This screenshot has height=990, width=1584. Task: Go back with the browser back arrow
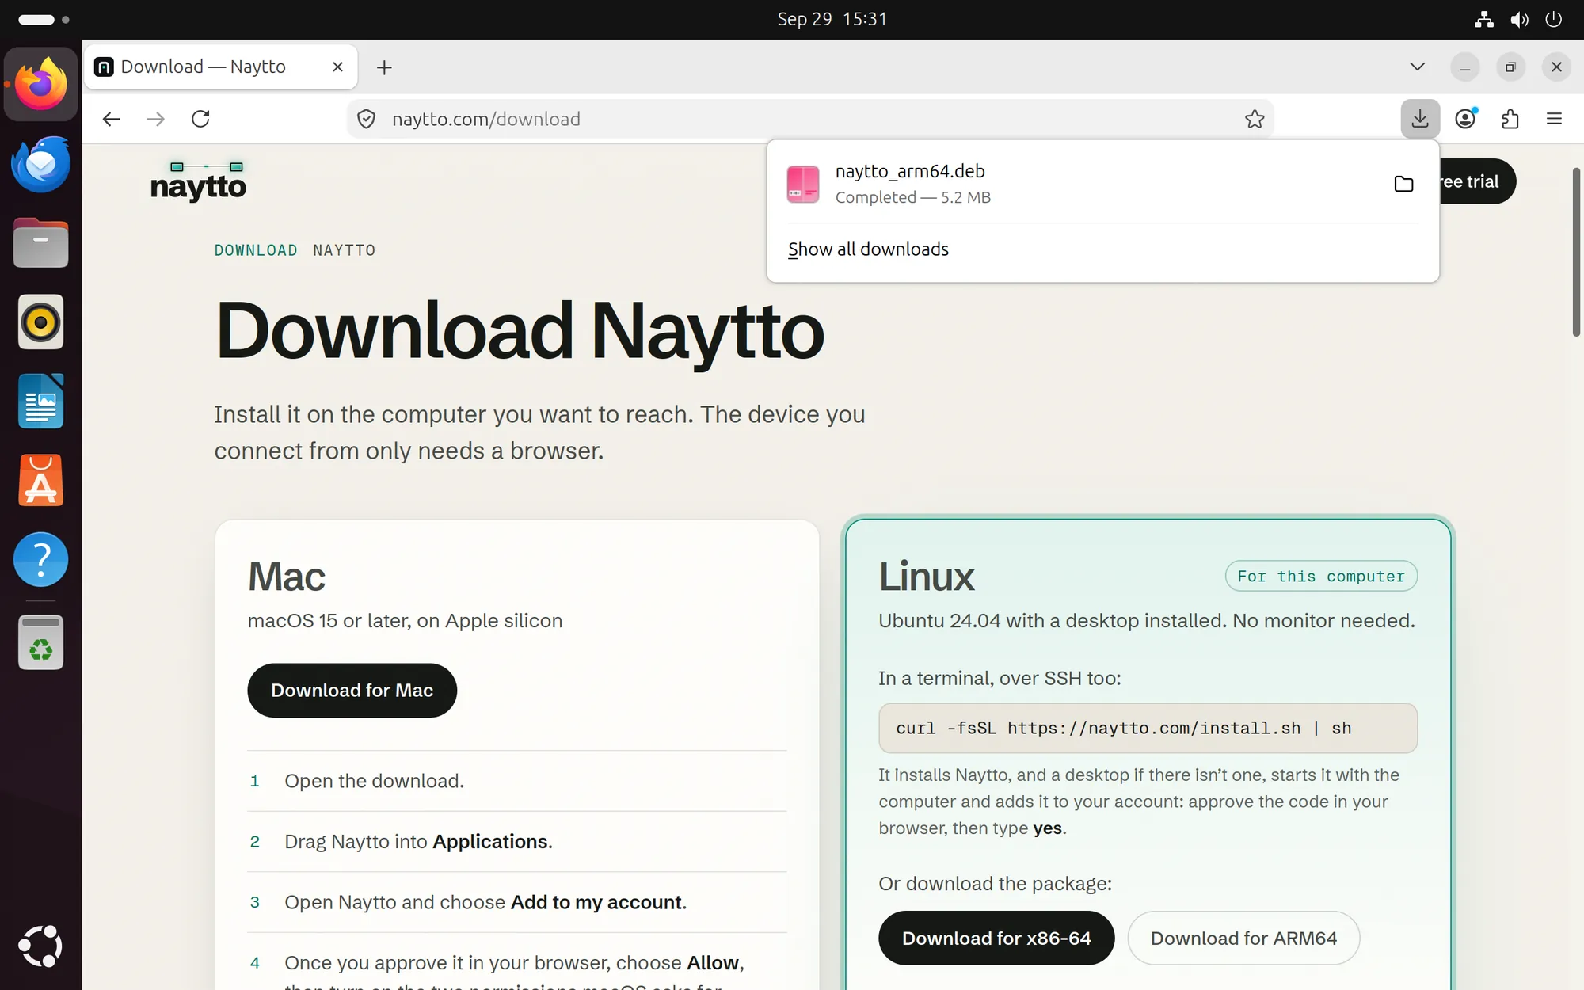111,119
